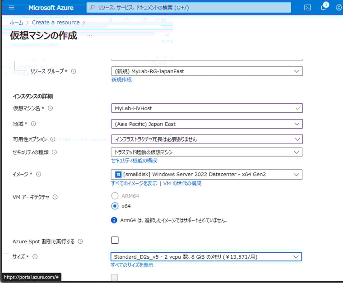Click the Arm64 unsupported message text

(173, 220)
